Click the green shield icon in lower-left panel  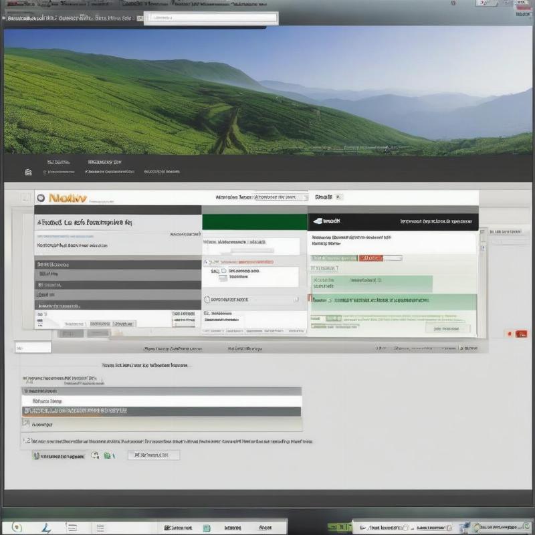[36, 455]
